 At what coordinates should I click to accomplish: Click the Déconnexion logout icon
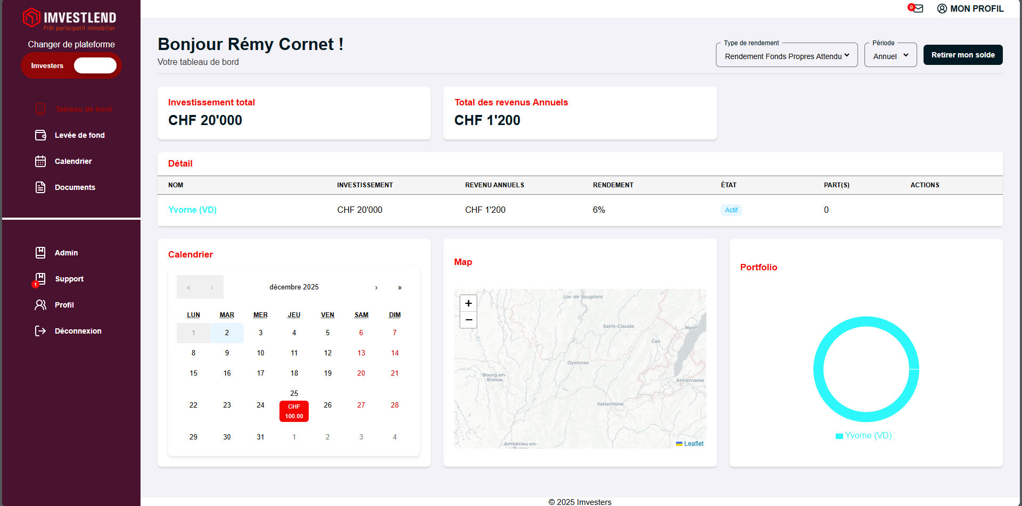pos(40,331)
